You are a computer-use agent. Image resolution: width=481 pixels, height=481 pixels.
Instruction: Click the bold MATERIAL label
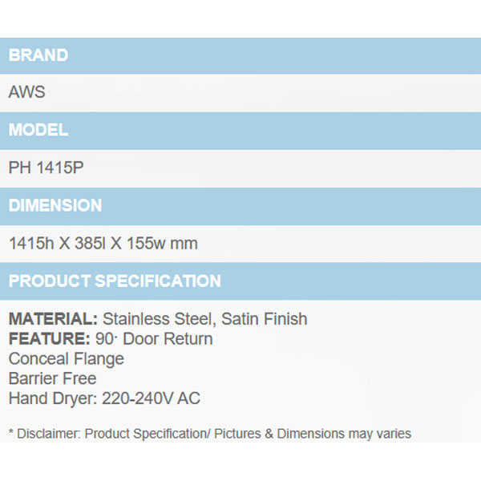53,319
